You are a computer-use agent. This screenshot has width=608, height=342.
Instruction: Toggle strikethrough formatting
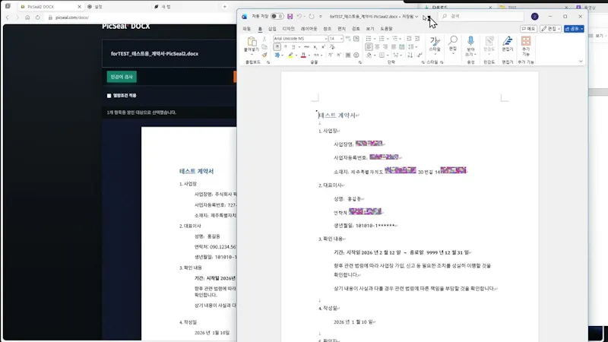(306, 47)
